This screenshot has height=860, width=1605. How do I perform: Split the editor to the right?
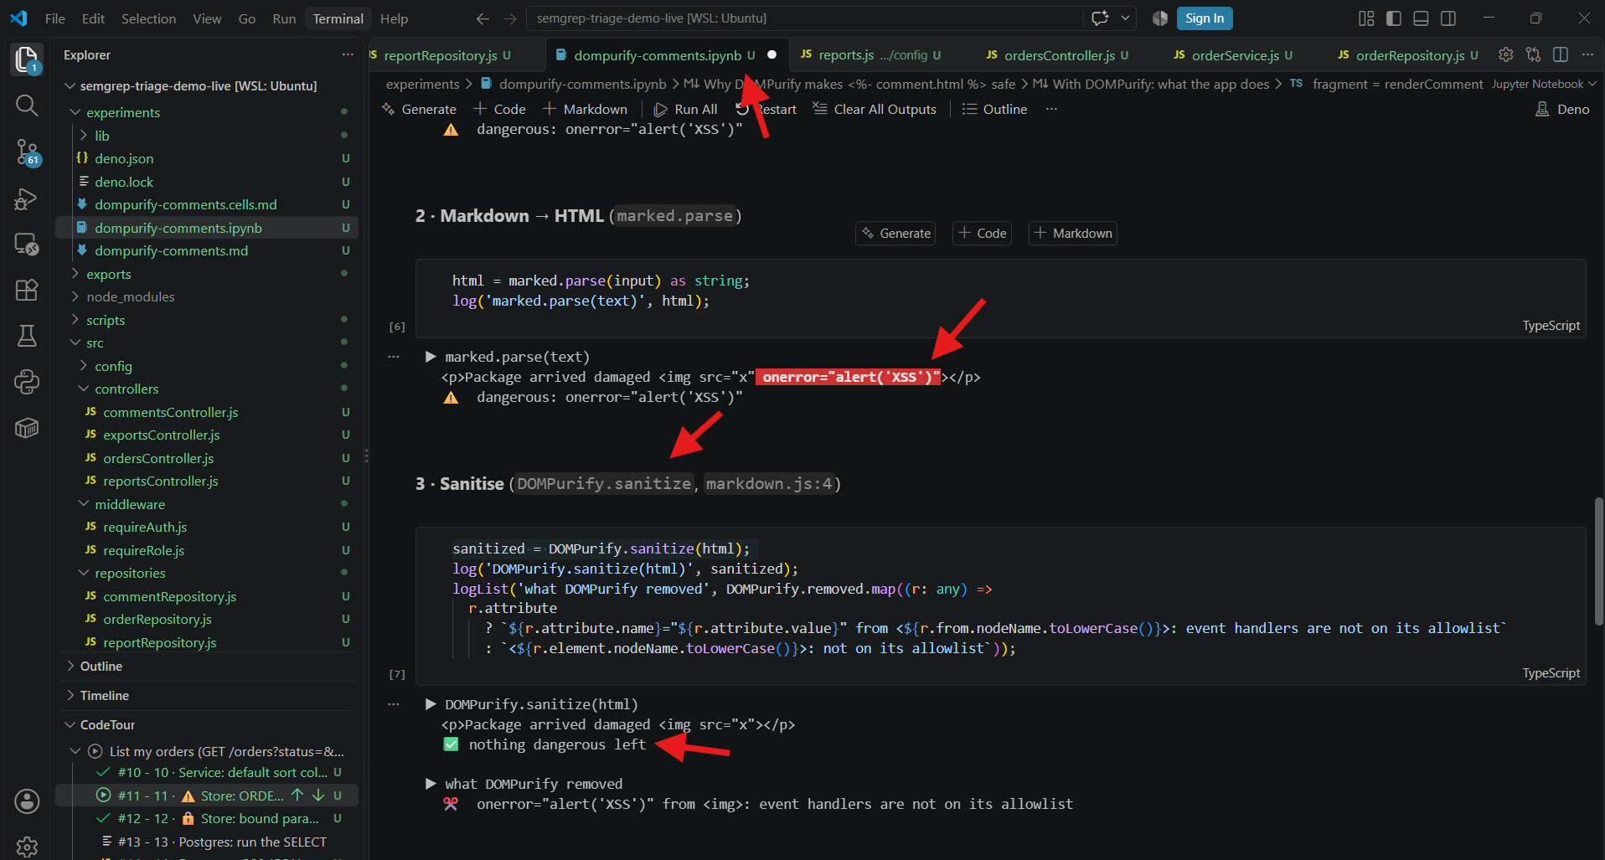(1560, 54)
